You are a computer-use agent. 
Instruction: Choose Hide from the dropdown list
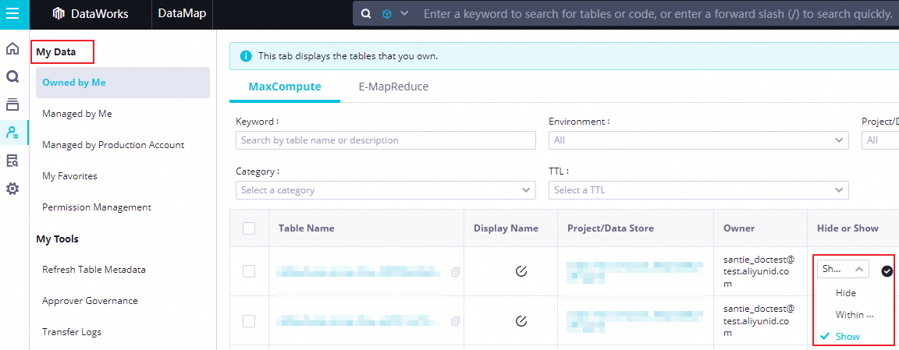pyautogui.click(x=846, y=293)
